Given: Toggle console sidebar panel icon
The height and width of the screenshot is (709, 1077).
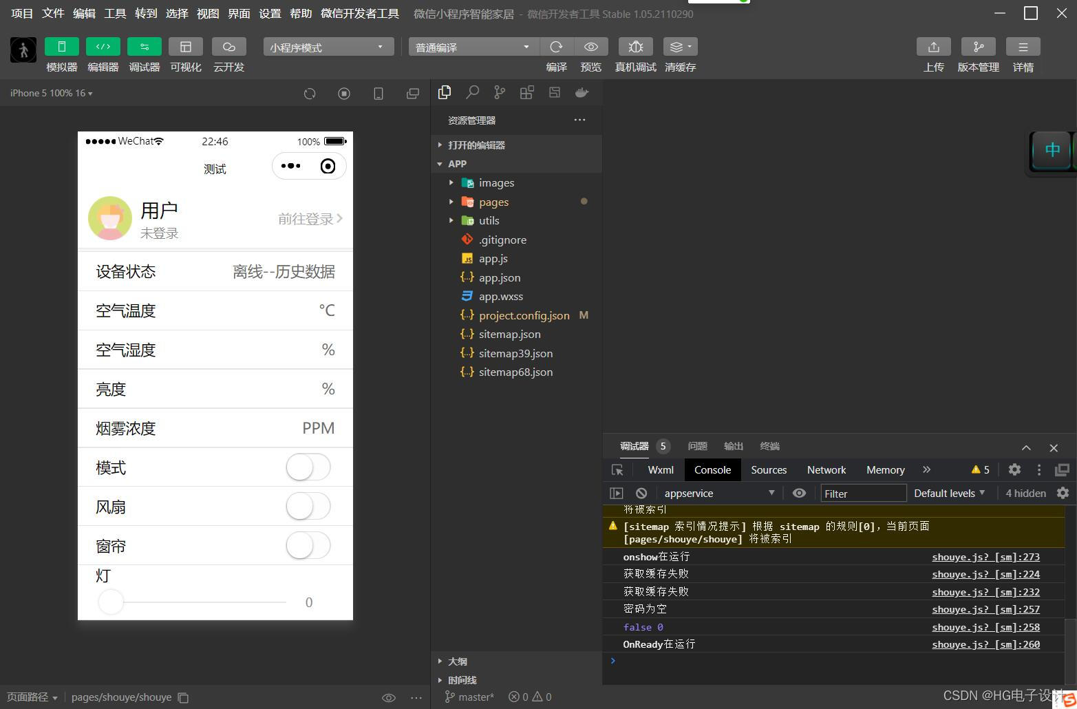Looking at the screenshot, I should pos(617,493).
